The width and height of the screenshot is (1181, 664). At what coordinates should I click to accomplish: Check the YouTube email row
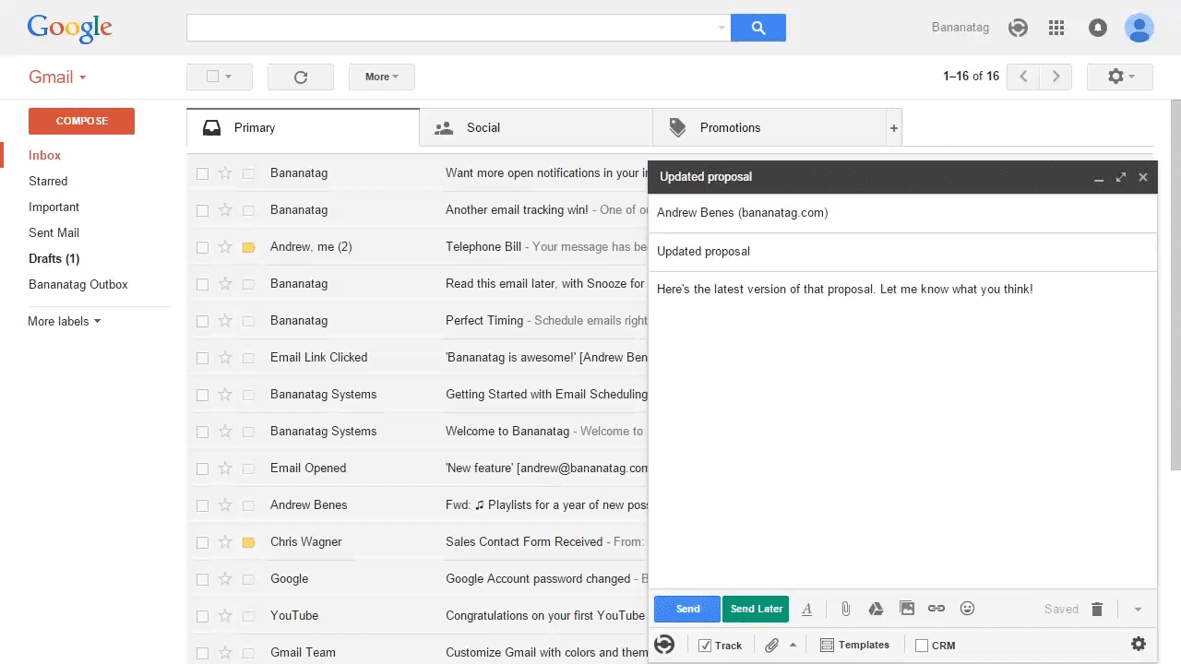tap(202, 616)
